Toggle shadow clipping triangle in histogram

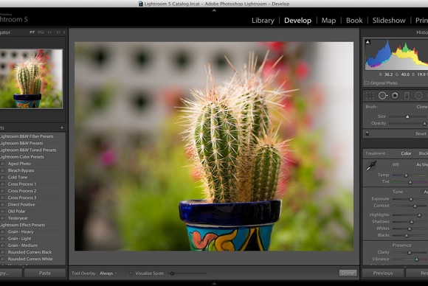367,42
